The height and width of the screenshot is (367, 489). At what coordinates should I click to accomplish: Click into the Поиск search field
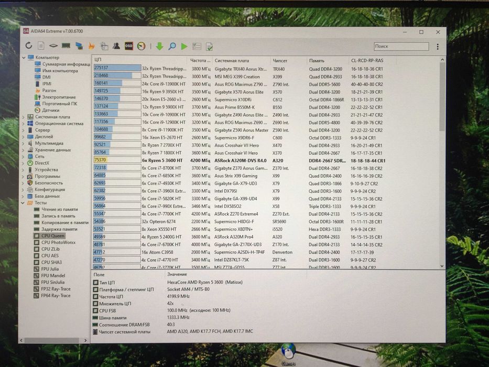[401, 46]
